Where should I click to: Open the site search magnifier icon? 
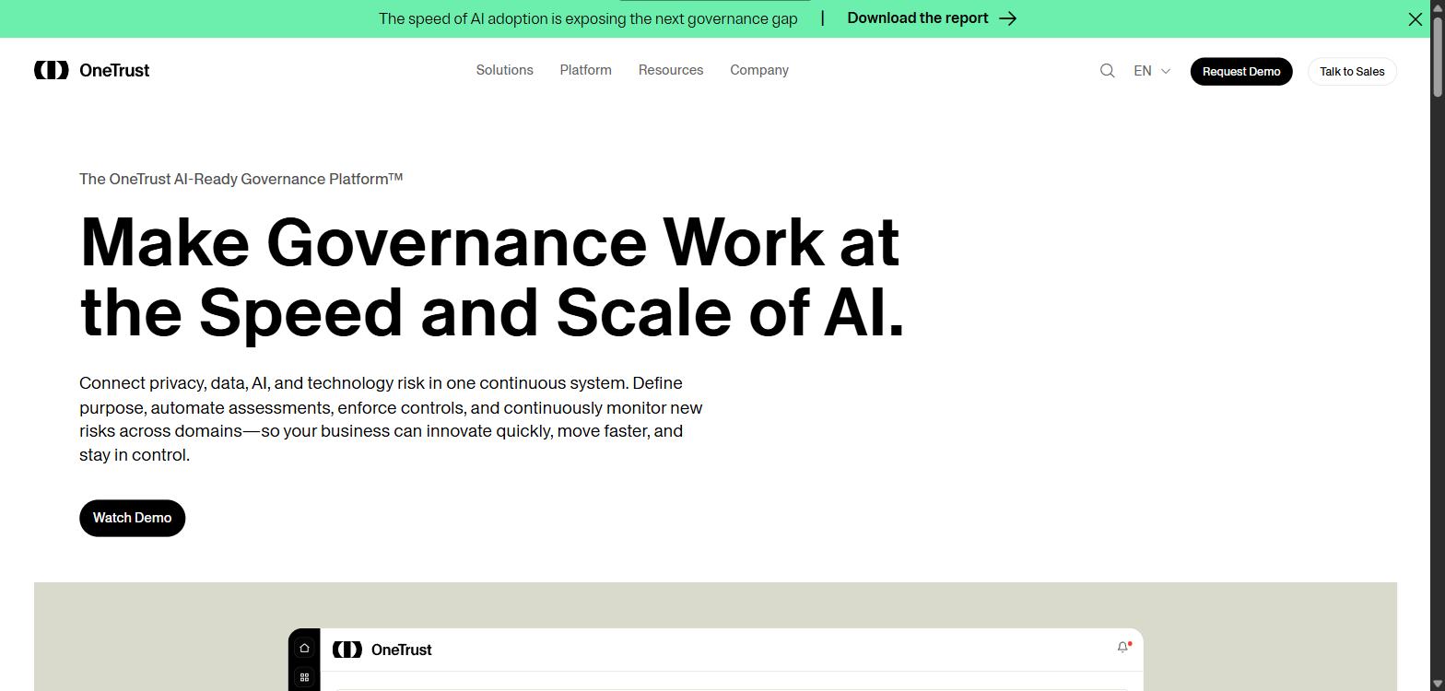pyautogui.click(x=1108, y=71)
